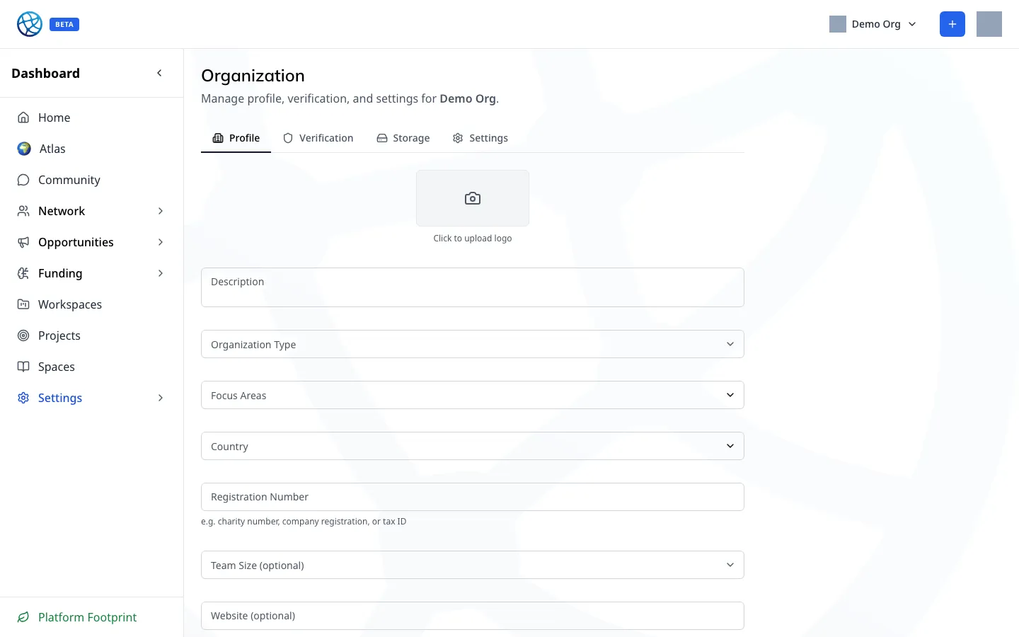Click the Opportunities megaphone icon

[x=23, y=242]
